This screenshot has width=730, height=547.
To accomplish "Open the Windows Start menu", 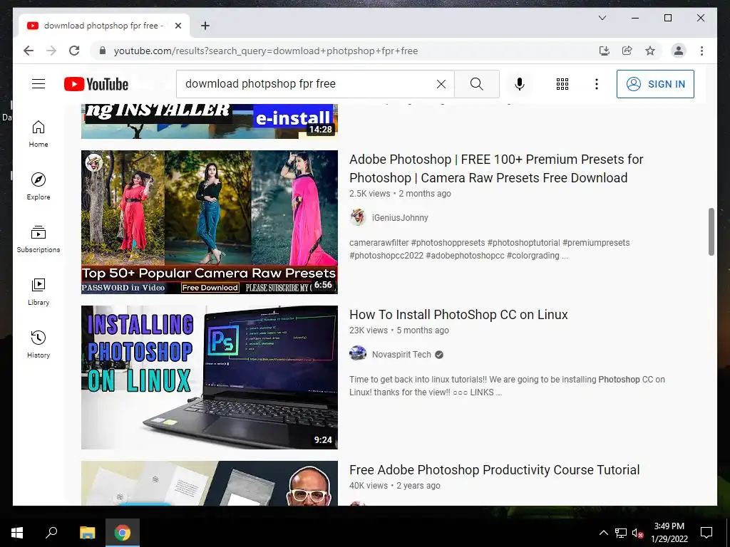I will pos(17,533).
